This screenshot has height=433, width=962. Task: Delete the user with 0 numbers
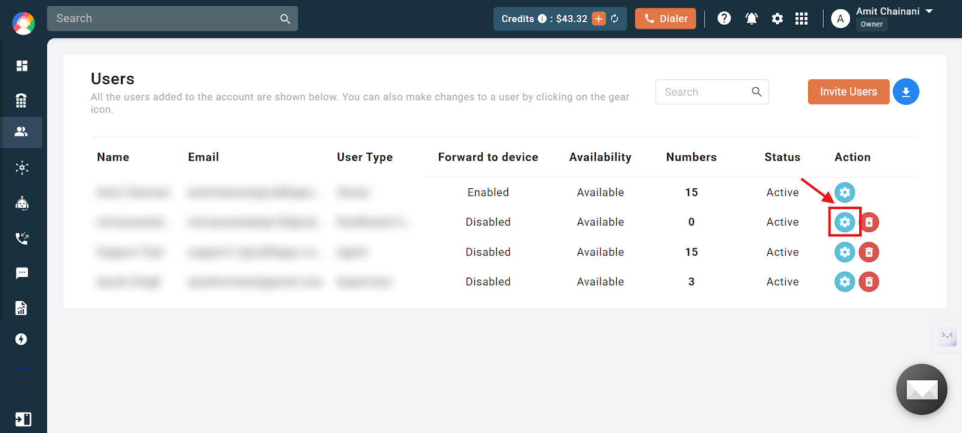click(x=869, y=223)
